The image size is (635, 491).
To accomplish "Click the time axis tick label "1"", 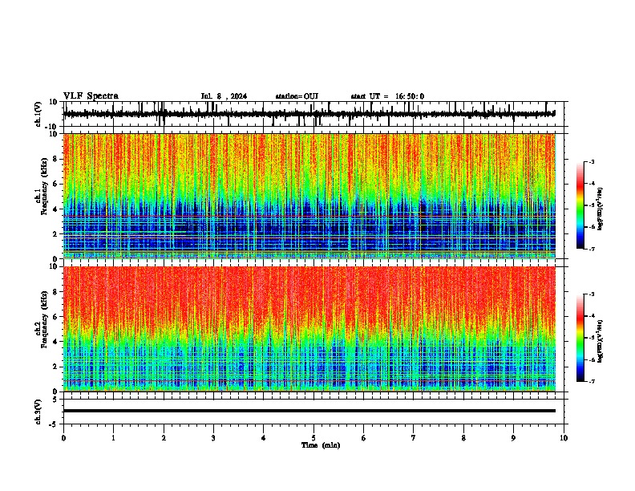I will (113, 438).
